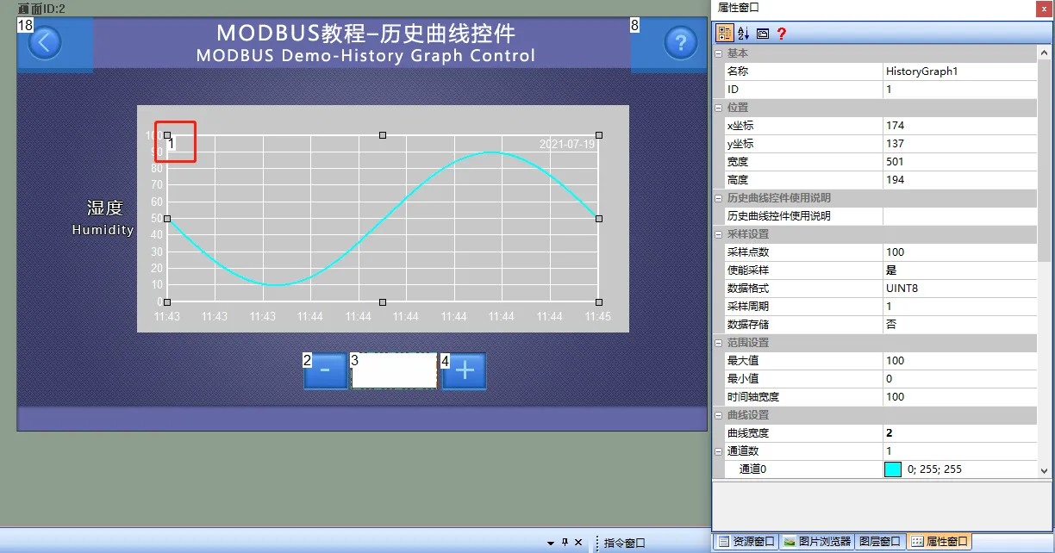Click the property pages icon in properties toolbar
Image resolution: width=1055 pixels, height=553 pixels.
point(762,33)
